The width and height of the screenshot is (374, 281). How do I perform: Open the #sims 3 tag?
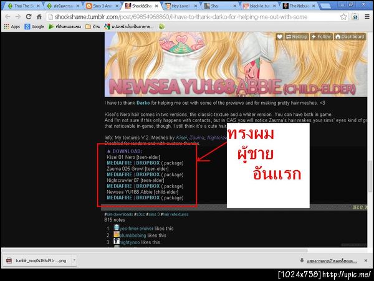pyautogui.click(x=153, y=214)
